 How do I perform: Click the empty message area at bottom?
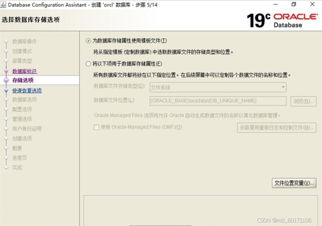click(201, 211)
